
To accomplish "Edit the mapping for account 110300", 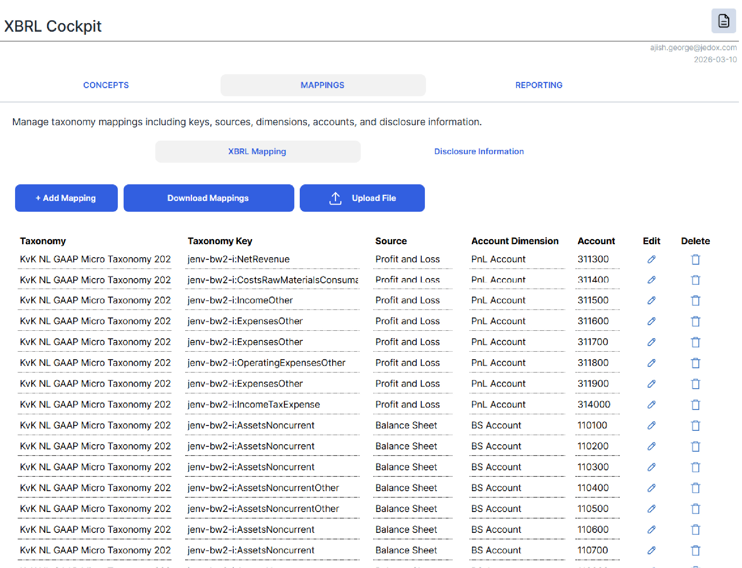I will [651, 467].
